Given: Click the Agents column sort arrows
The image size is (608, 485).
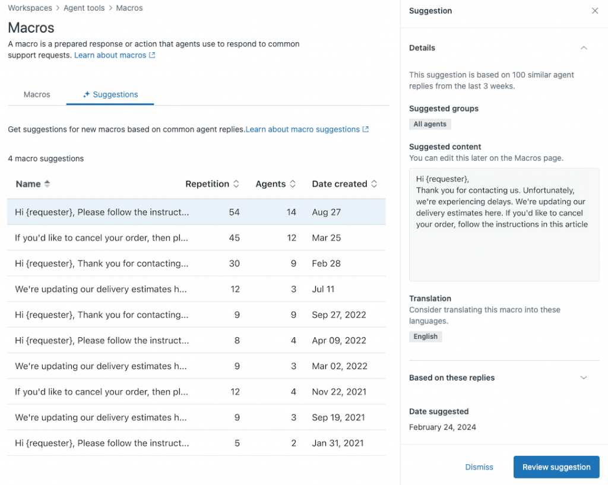Looking at the screenshot, I should coord(293,184).
